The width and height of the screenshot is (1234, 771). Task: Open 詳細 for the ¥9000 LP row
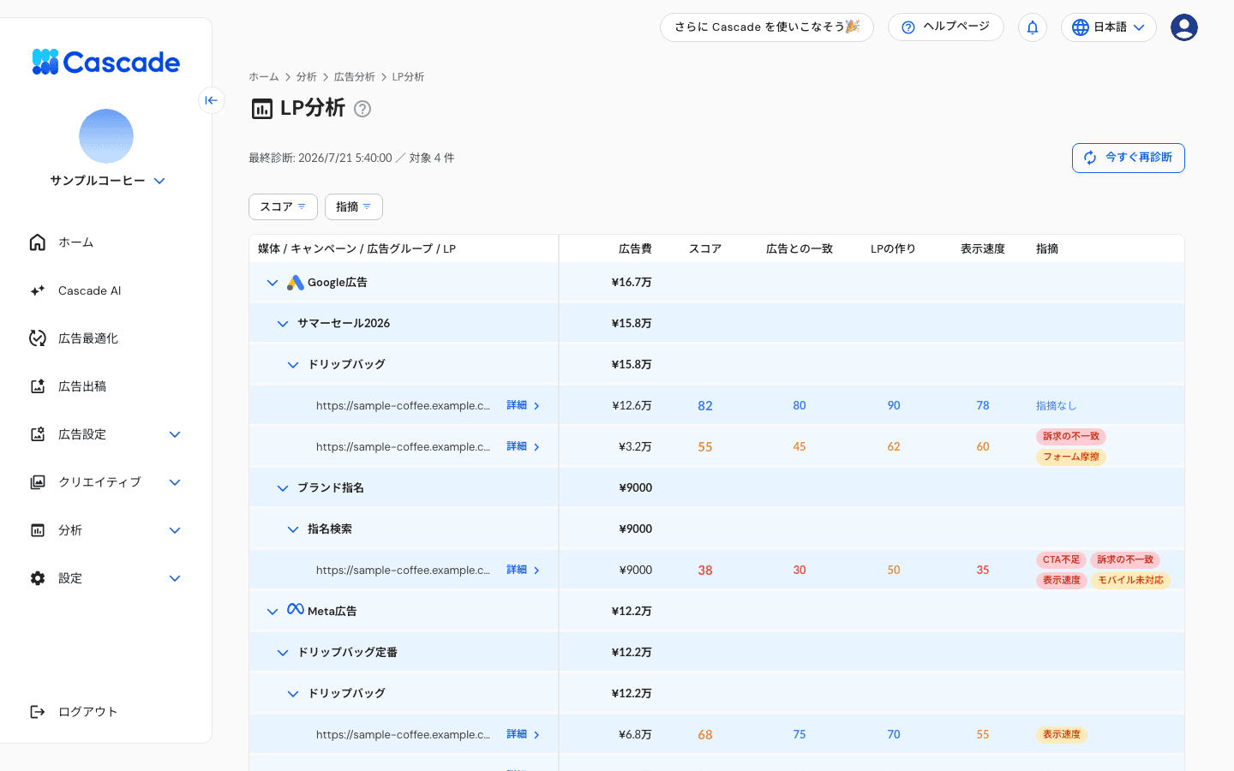tap(523, 570)
